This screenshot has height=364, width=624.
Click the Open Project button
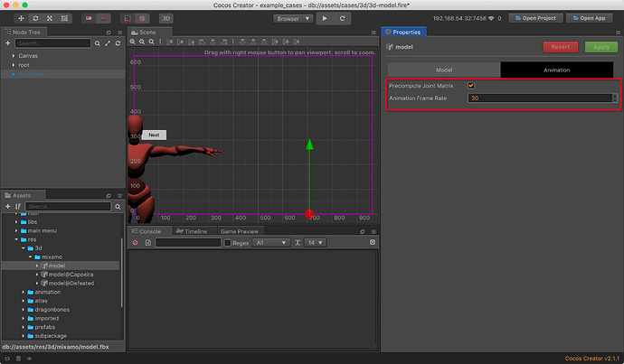[x=534, y=18]
